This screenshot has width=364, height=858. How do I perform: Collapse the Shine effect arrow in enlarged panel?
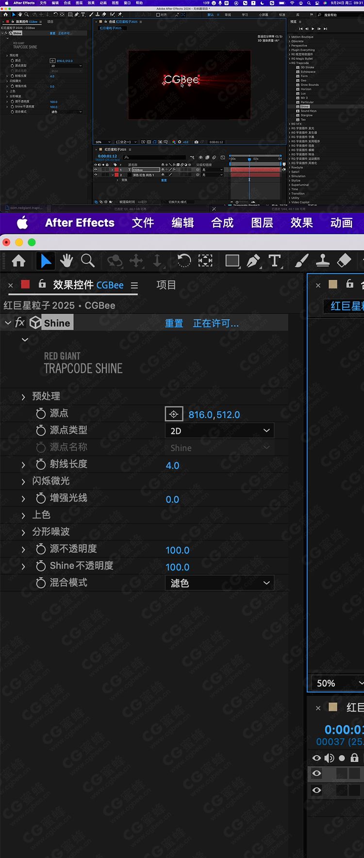point(8,322)
